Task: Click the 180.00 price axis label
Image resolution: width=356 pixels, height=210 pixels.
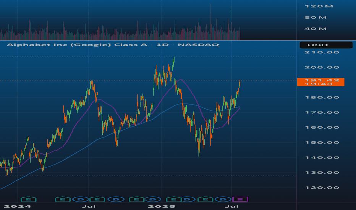Action: (x=322, y=97)
